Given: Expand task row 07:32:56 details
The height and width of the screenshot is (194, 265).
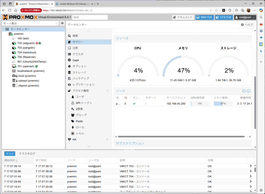Looking at the screenshot, I should click(250, 171).
